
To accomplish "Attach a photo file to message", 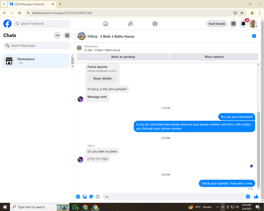I will pyautogui.click(x=84, y=197).
